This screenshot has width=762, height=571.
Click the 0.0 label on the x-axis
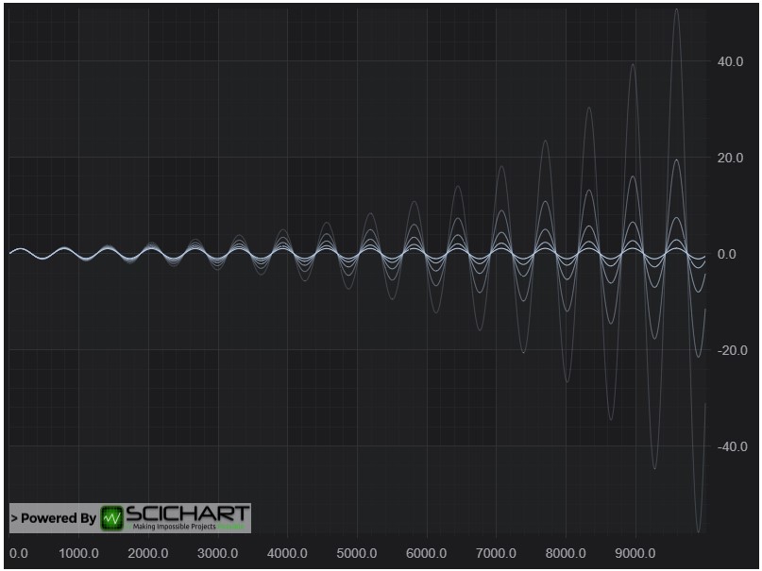coord(18,553)
